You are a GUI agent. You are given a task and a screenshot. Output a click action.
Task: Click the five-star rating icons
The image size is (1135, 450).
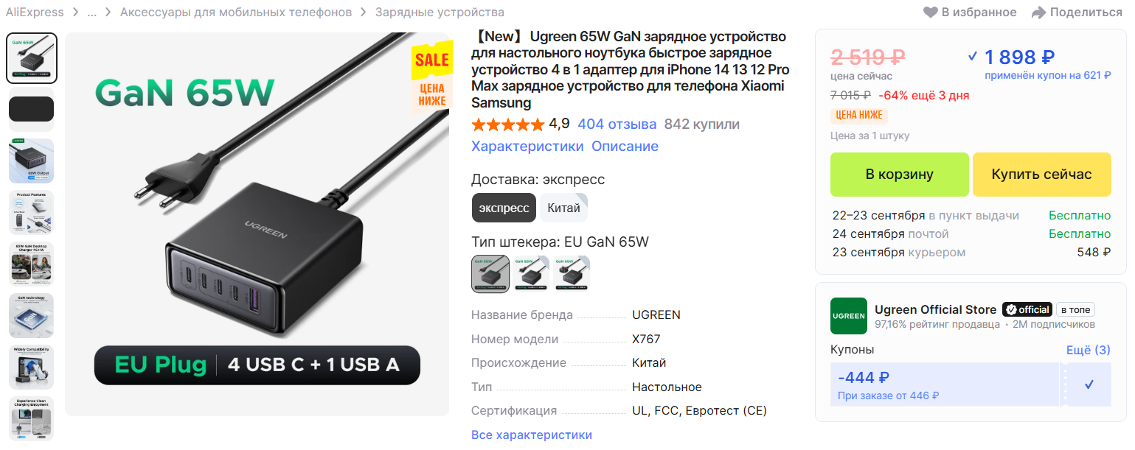tap(507, 124)
